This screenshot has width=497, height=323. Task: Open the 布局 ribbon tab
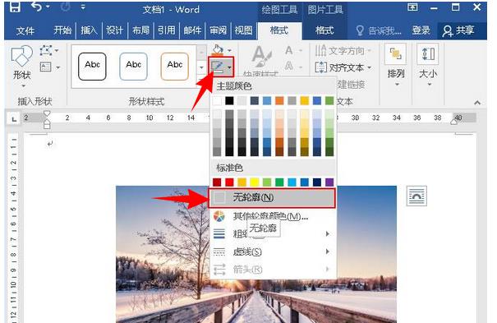point(140,30)
